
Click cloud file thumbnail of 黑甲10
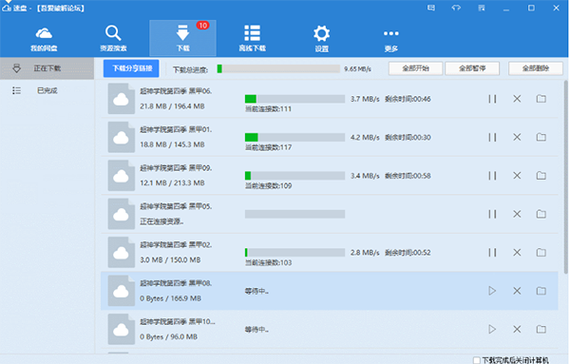point(121,330)
